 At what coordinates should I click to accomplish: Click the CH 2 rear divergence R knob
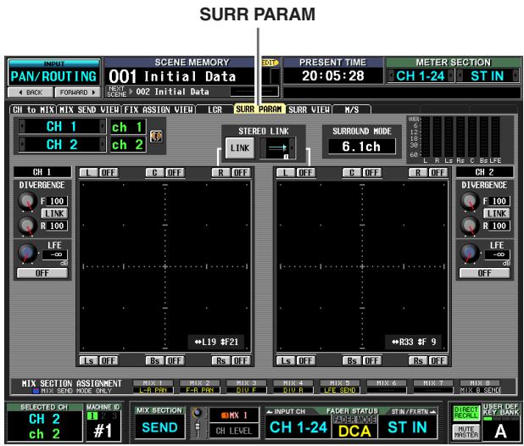[470, 226]
